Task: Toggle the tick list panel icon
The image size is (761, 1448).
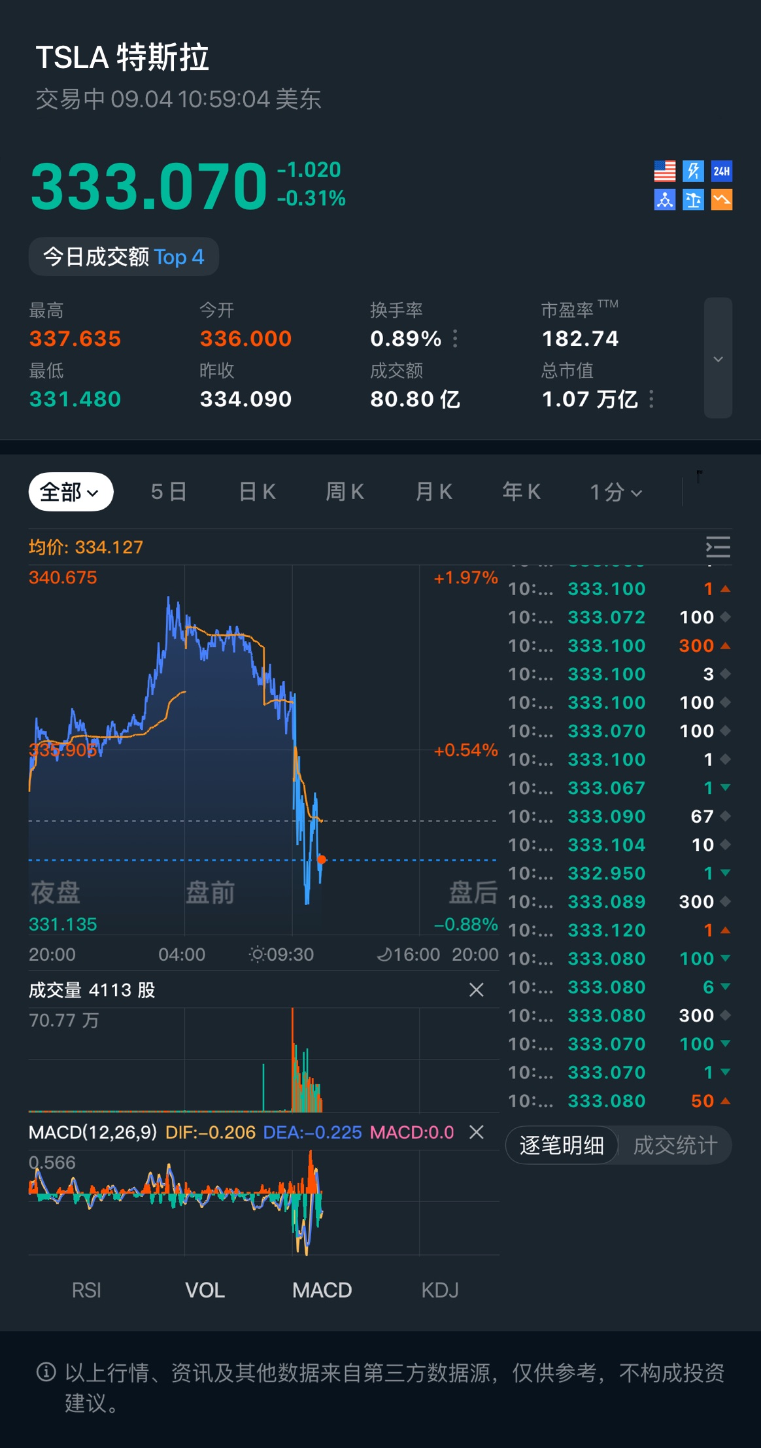Action: pyautogui.click(x=718, y=547)
